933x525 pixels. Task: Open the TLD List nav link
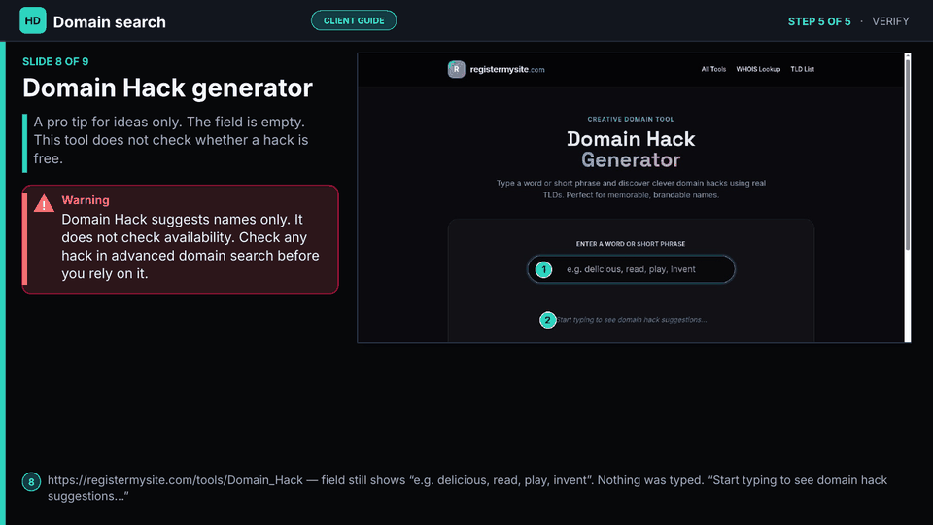tap(802, 69)
